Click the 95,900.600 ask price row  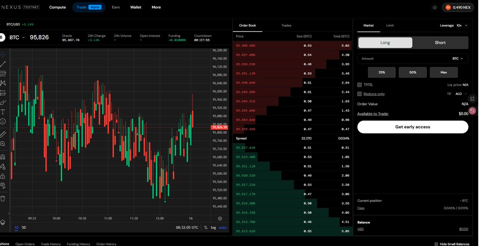(x=293, y=45)
